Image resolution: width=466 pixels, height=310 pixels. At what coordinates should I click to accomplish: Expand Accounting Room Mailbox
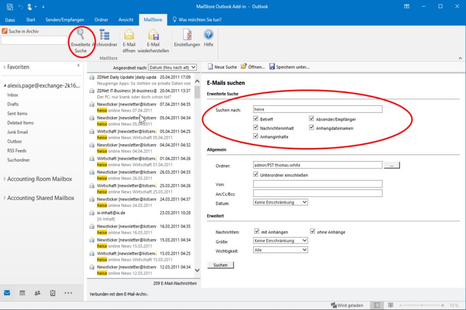point(5,179)
